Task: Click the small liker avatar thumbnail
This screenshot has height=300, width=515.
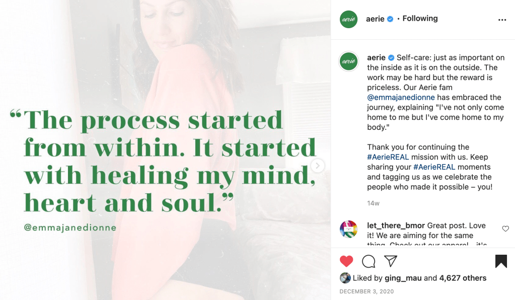Action: (345, 278)
